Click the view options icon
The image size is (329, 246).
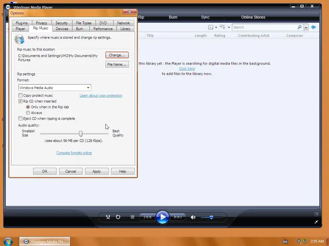click(x=222, y=27)
